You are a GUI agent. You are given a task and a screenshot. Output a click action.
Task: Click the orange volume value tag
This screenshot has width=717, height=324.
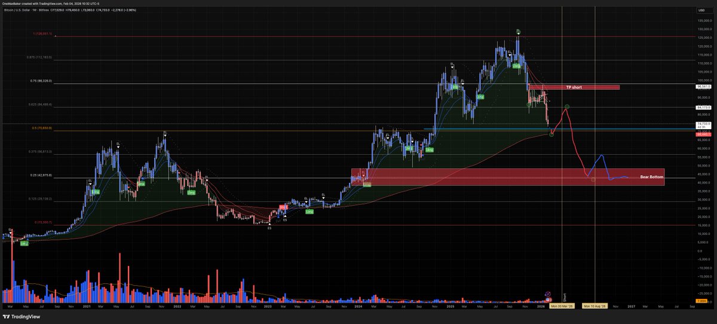pyautogui.click(x=703, y=300)
